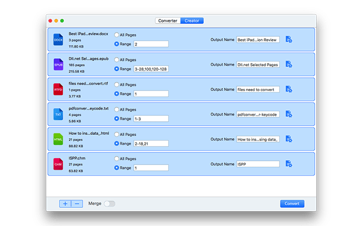Select file name Best iPad...eview.docx
362x226 pixels.
pyautogui.click(x=88, y=34)
